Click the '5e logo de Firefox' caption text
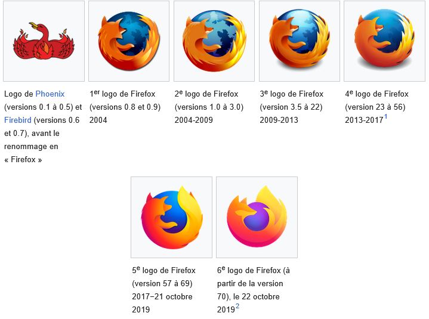429x319 pixels. click(x=163, y=270)
